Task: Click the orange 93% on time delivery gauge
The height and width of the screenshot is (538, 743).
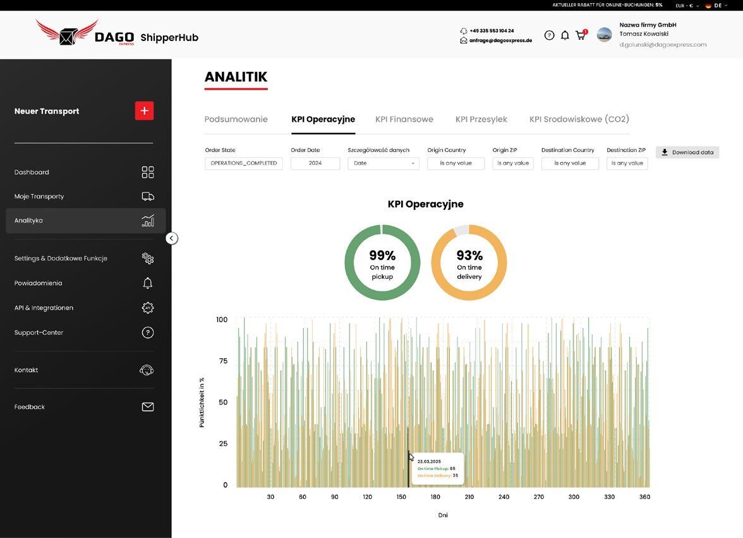Action: (469, 262)
